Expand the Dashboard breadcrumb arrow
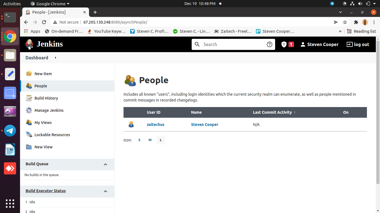The image size is (380, 213). [x=55, y=58]
